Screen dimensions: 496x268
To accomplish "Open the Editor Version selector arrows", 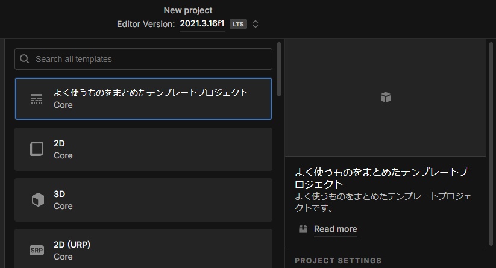I will pos(256,24).
